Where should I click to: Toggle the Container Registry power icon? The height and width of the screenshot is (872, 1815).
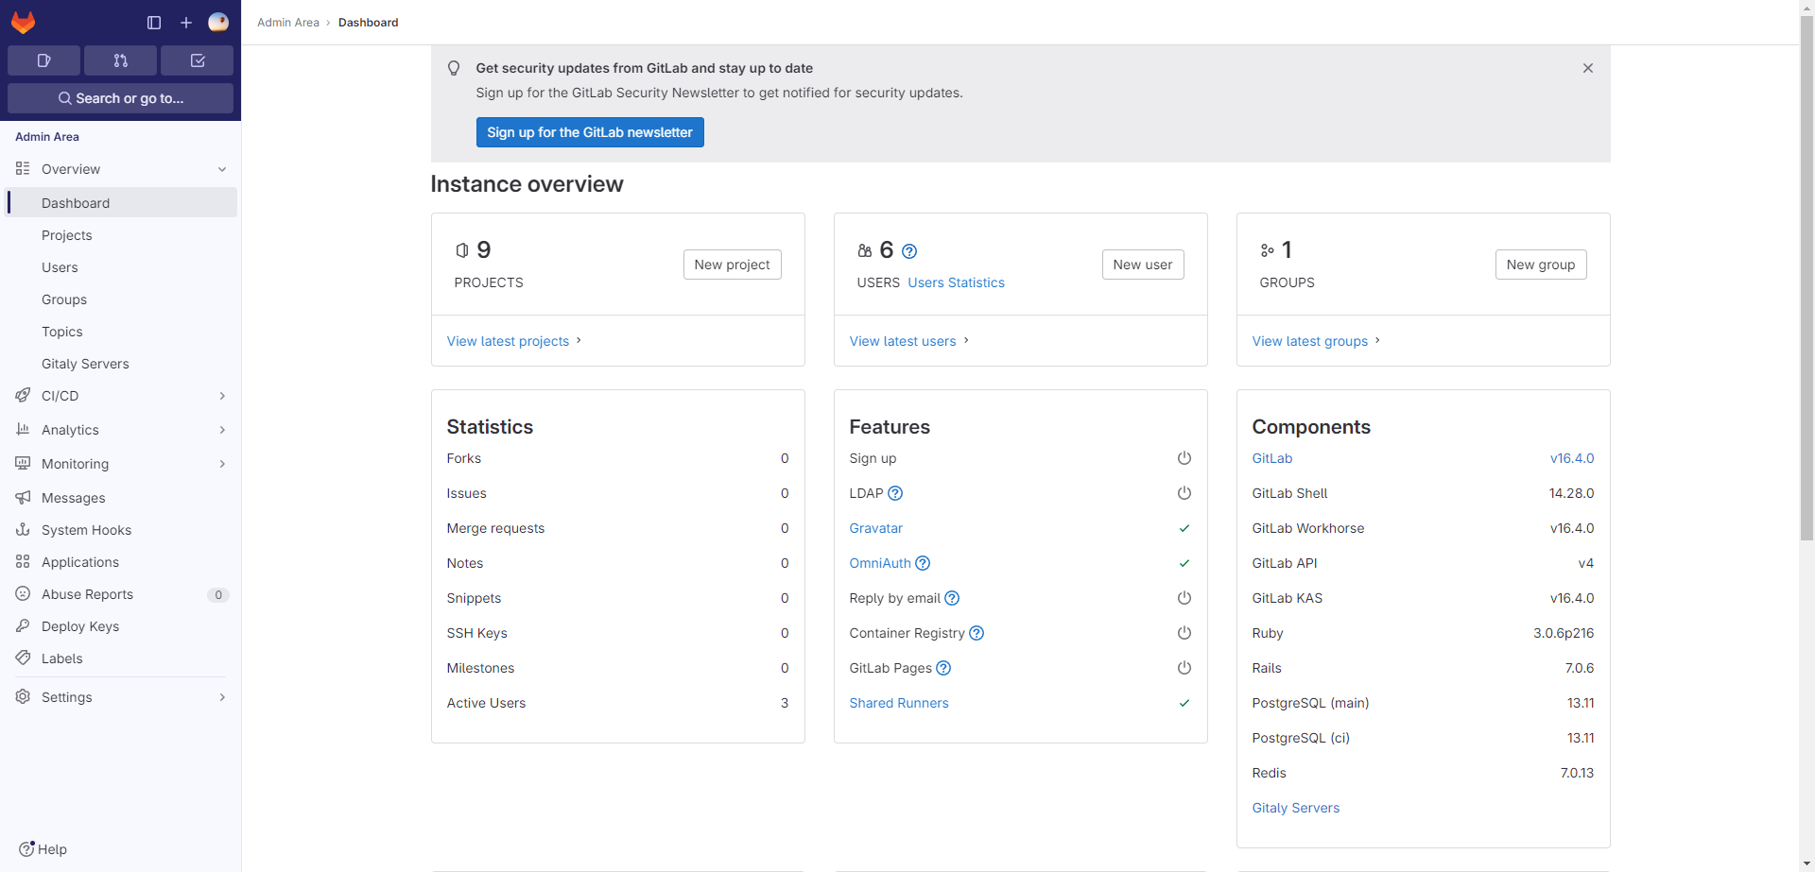coord(1184,633)
